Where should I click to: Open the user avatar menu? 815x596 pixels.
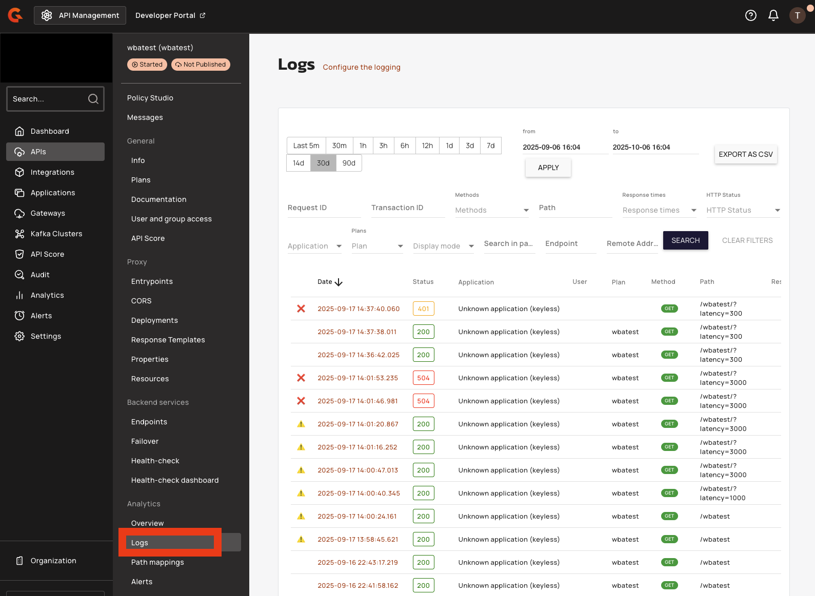click(x=797, y=15)
